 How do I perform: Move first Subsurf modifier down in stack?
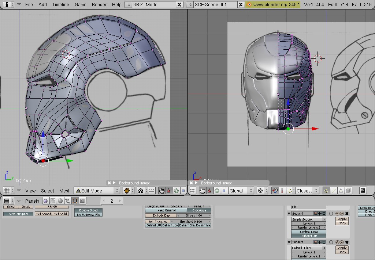pos(342,214)
